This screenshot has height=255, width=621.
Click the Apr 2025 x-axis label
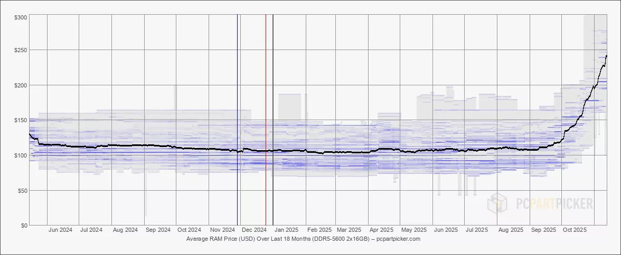click(381, 230)
